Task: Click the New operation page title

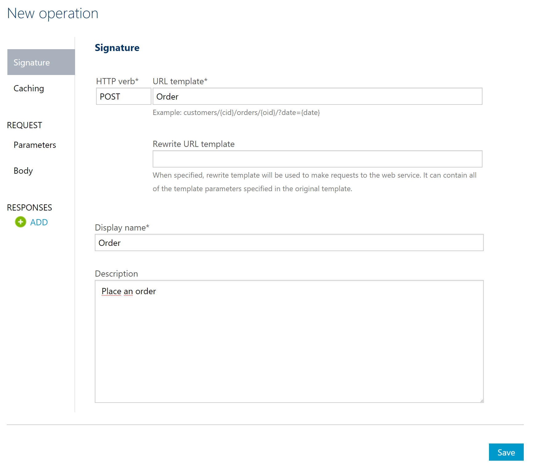Action: (x=53, y=13)
